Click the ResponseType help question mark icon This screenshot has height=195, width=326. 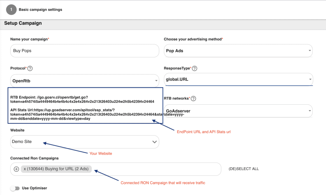195,68
